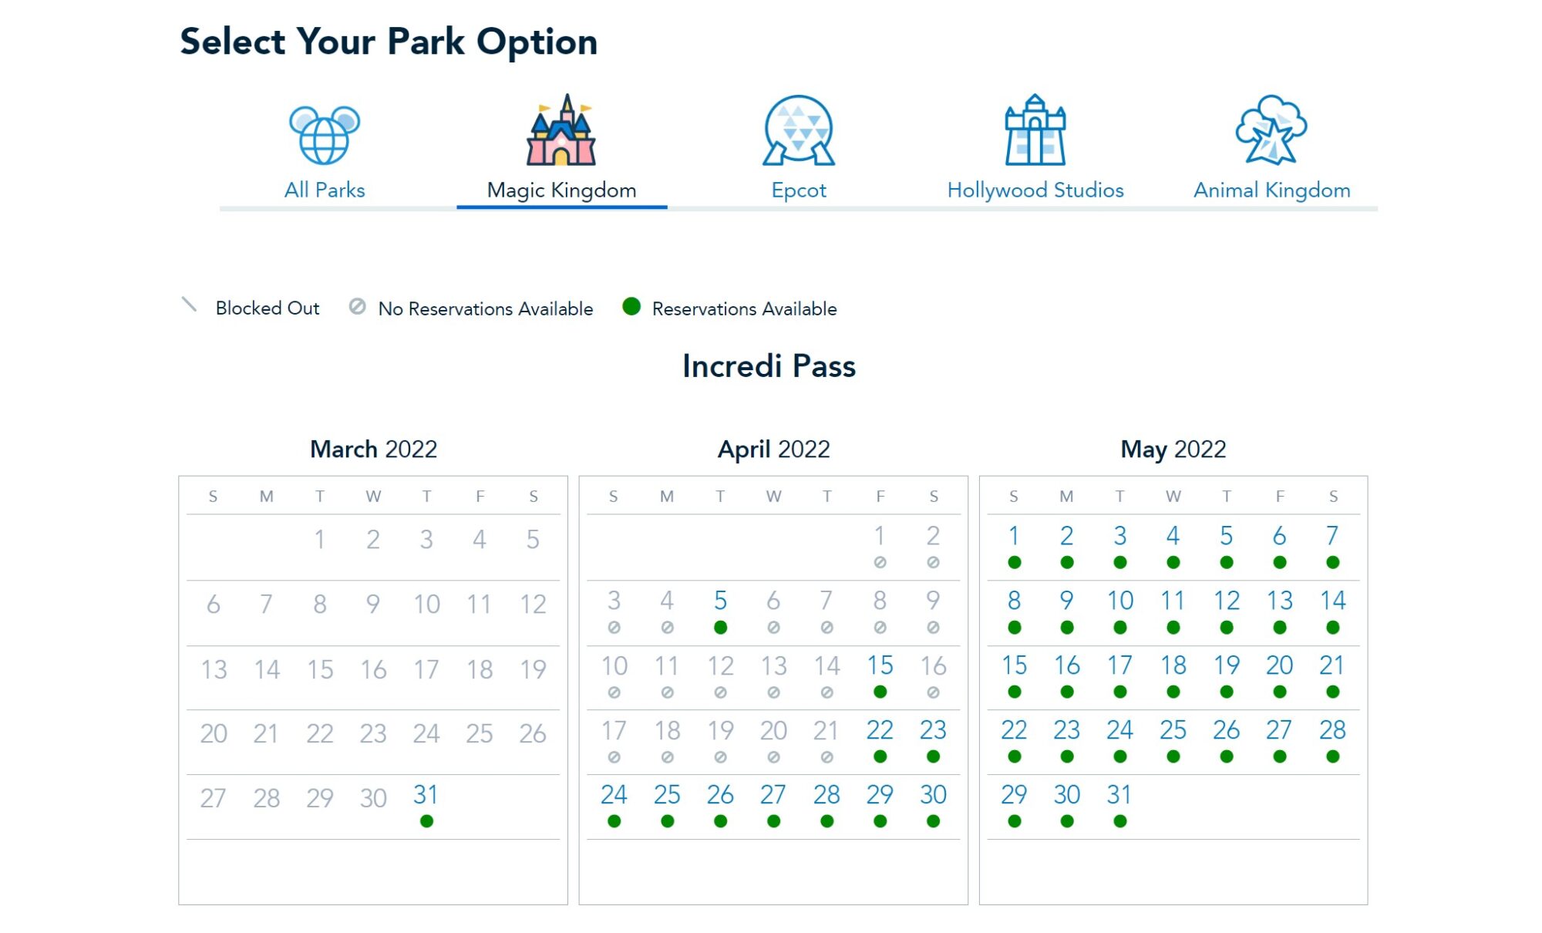Click the Epcot sphere icon
Viewport: 1542px width, 933px height.
[x=799, y=130]
